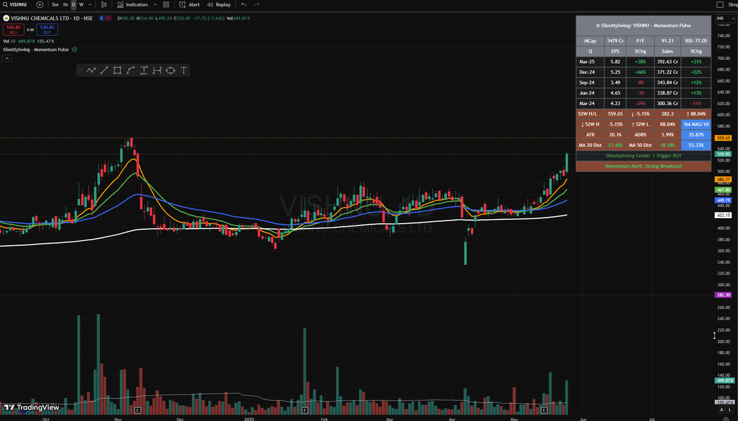Click the E earnings marker in May
This screenshot has height=421, width=738.
544,409
